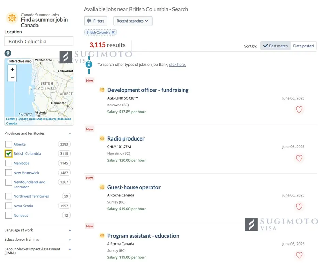
Task: Open the Development officer - fundraising listing
Action: [x=148, y=90]
